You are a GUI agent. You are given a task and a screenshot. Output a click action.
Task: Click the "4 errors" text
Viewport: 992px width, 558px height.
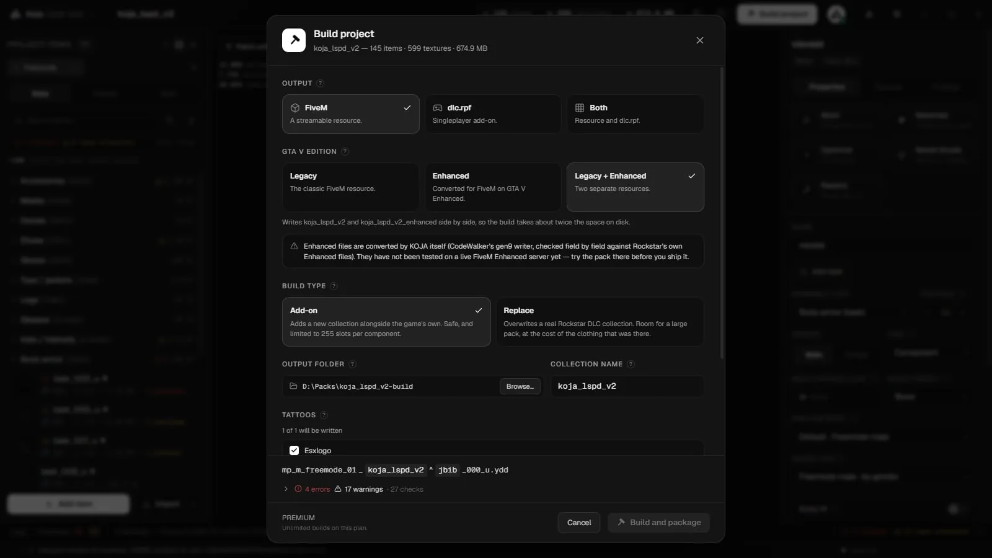(317, 489)
